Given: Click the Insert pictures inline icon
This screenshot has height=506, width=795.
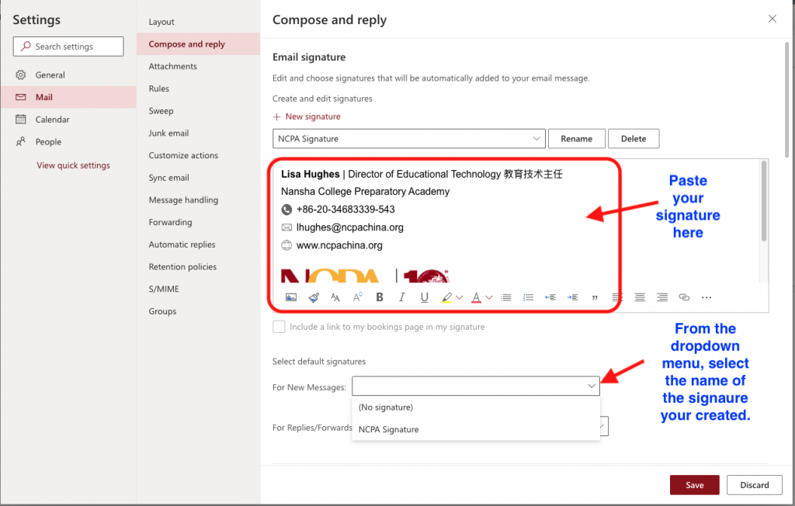Looking at the screenshot, I should tap(291, 297).
